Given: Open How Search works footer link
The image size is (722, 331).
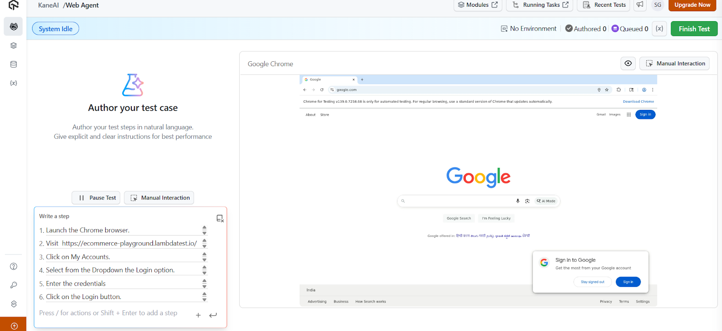Looking at the screenshot, I should tap(370, 302).
